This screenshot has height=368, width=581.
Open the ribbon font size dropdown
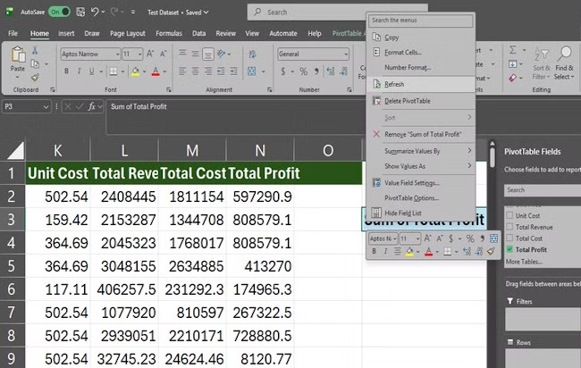pos(139,54)
